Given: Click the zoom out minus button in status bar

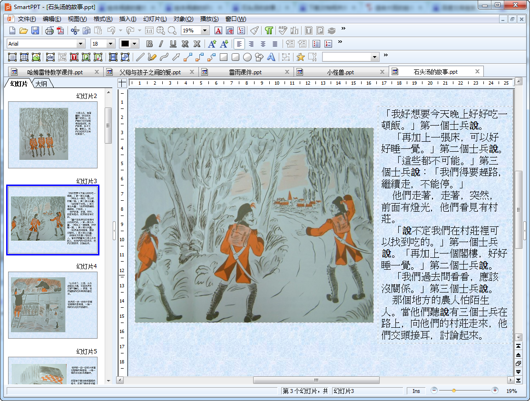Looking at the screenshot, I should 434,391.
